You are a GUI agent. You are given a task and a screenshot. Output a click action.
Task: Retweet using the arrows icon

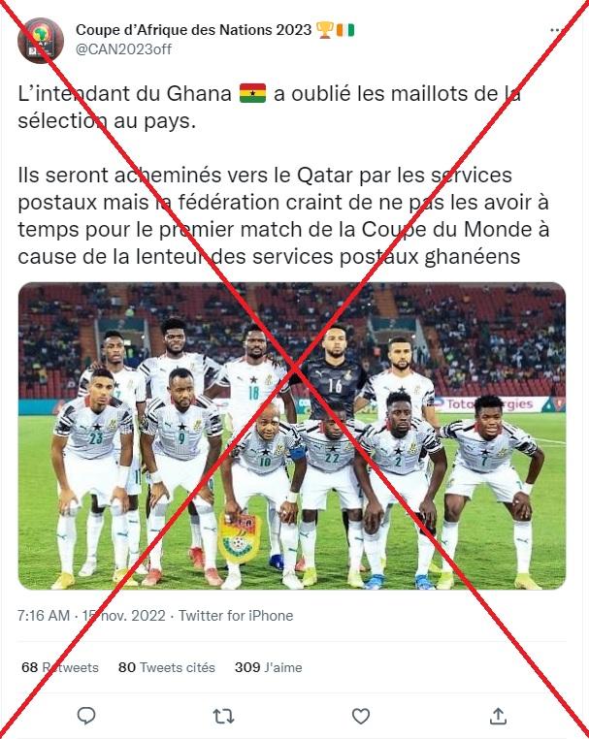pyautogui.click(x=223, y=717)
